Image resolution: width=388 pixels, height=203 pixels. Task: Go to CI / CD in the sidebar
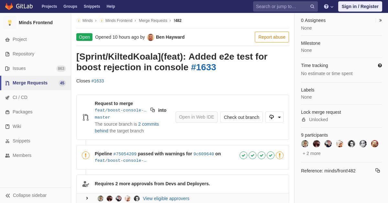coord(20,97)
